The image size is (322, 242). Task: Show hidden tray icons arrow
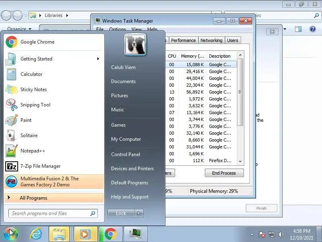coord(252,234)
